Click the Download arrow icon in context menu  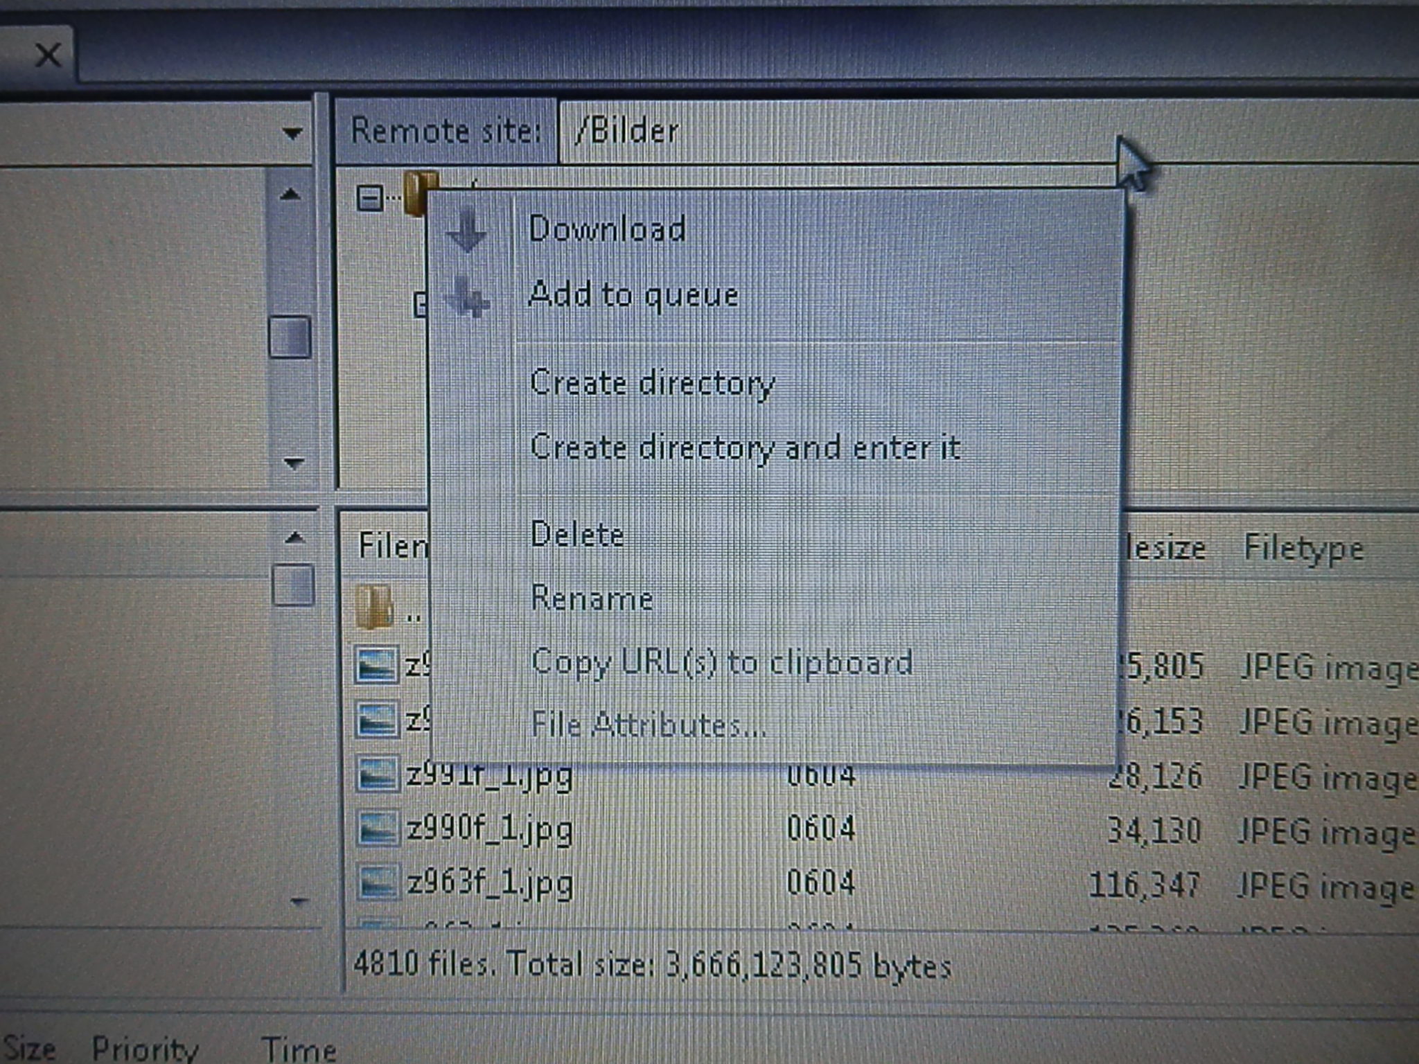pyautogui.click(x=467, y=231)
